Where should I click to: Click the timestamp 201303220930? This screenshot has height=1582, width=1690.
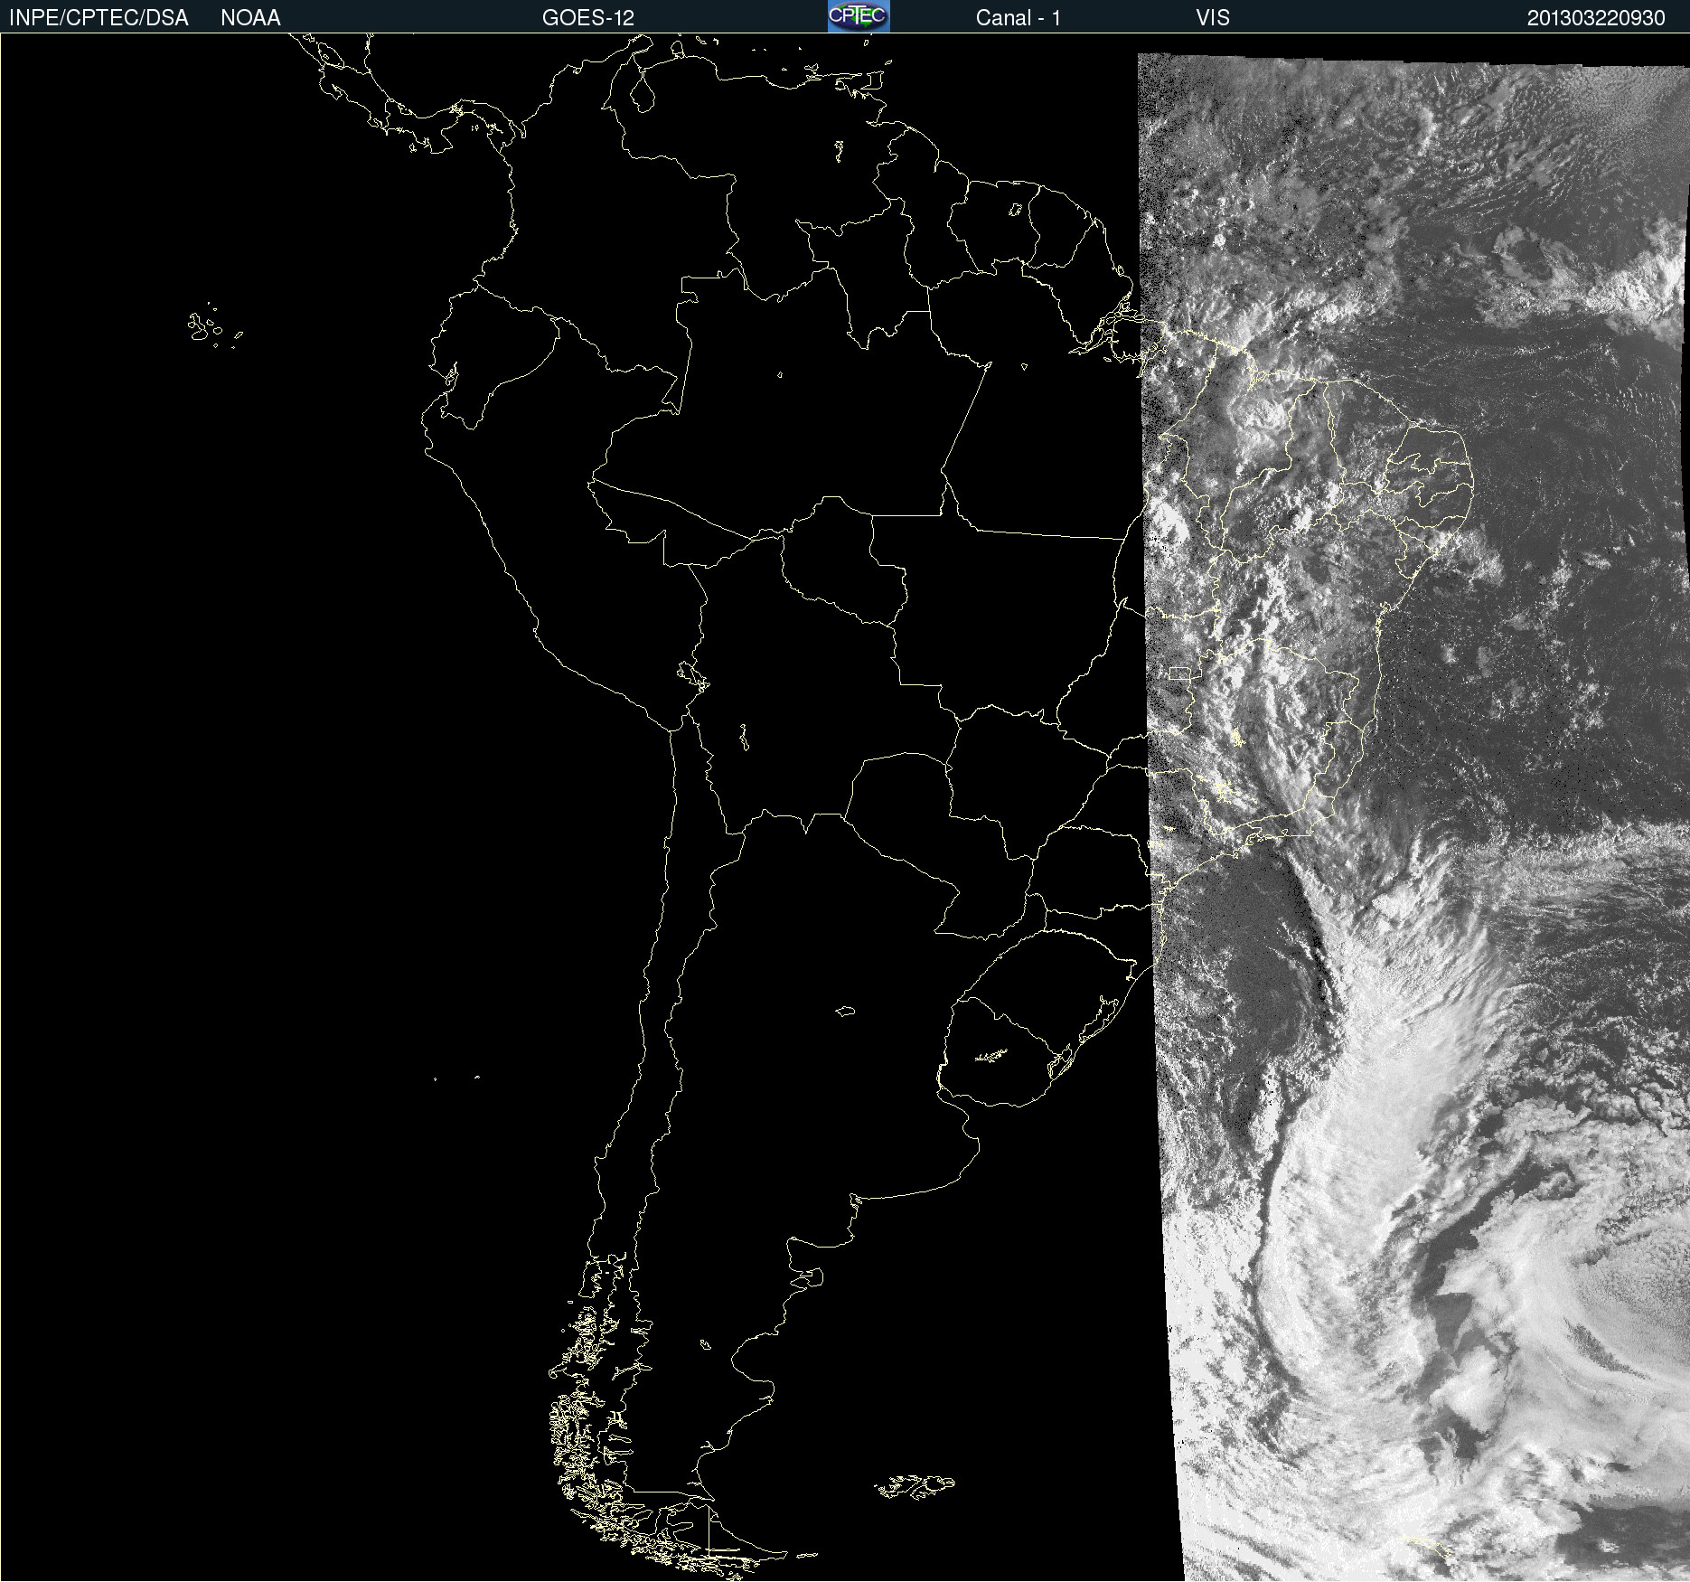1596,18
